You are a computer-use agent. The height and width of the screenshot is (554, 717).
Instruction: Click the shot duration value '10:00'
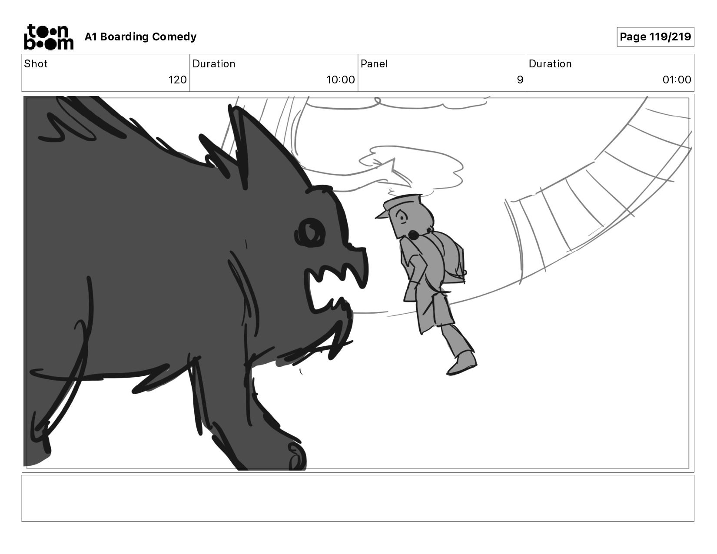pyautogui.click(x=341, y=80)
